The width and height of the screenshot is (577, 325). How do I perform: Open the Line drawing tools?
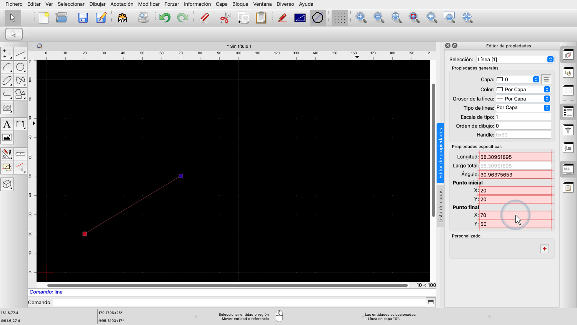(20, 54)
